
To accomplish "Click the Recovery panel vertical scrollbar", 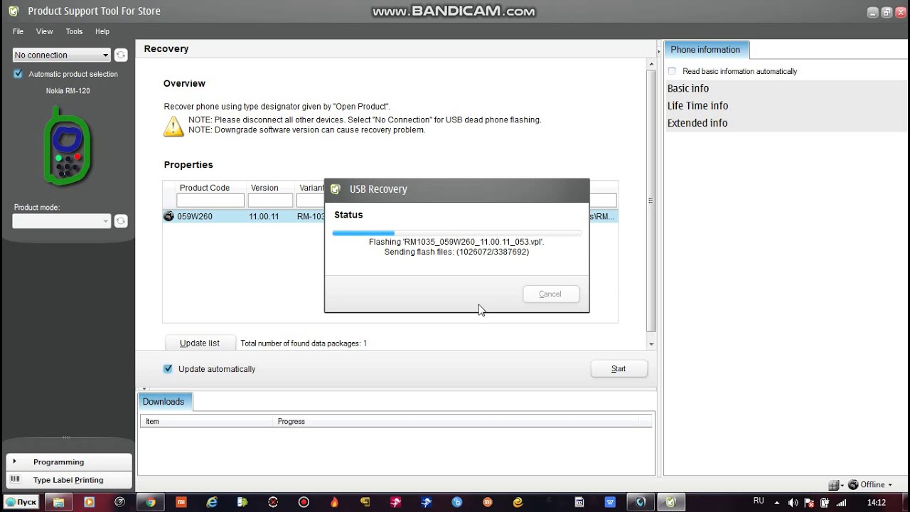I will click(651, 201).
